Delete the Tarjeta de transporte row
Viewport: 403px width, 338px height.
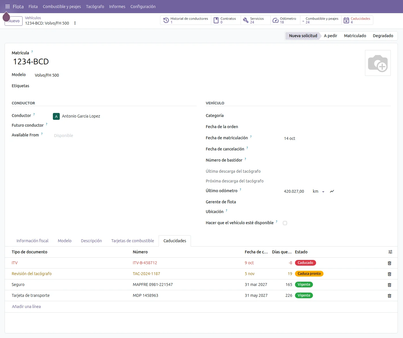click(389, 296)
